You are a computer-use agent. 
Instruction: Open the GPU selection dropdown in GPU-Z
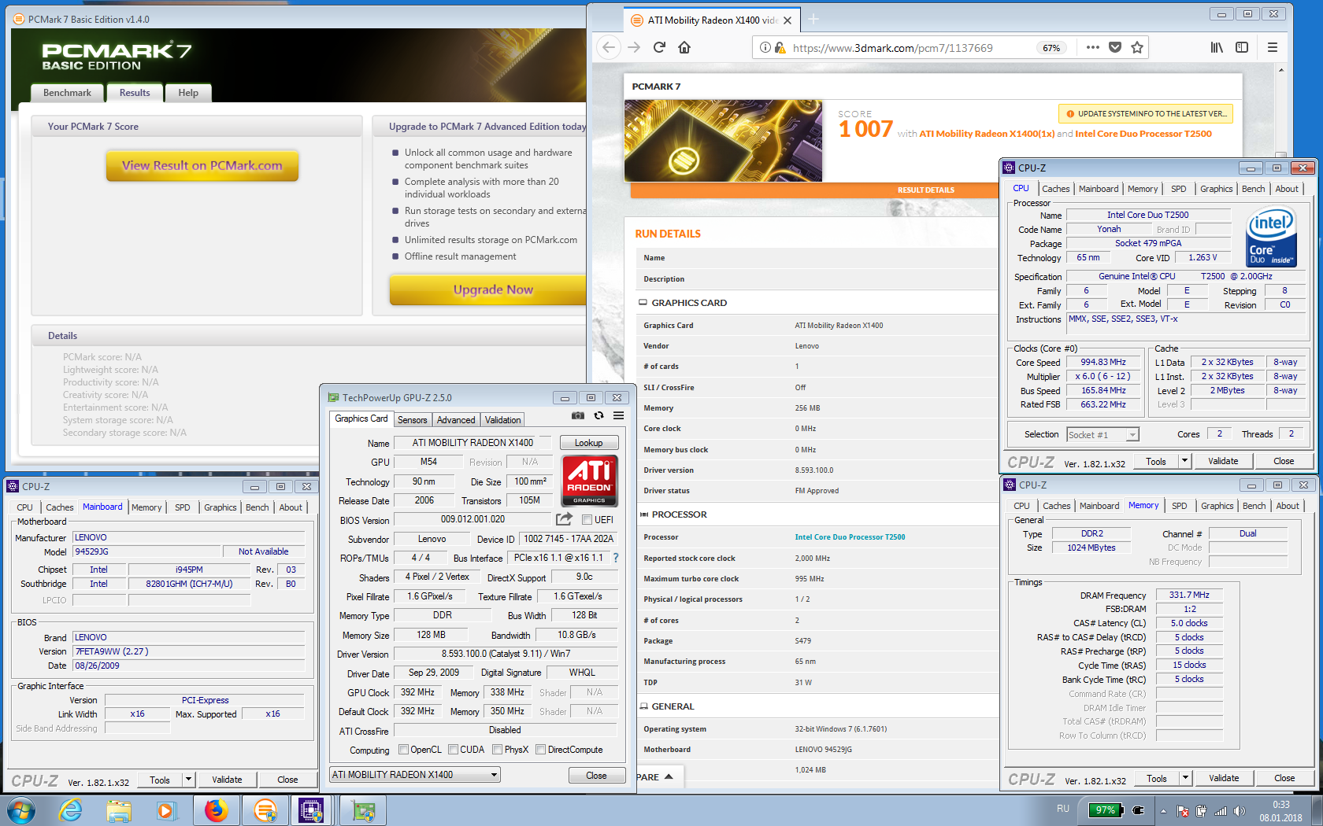414,775
